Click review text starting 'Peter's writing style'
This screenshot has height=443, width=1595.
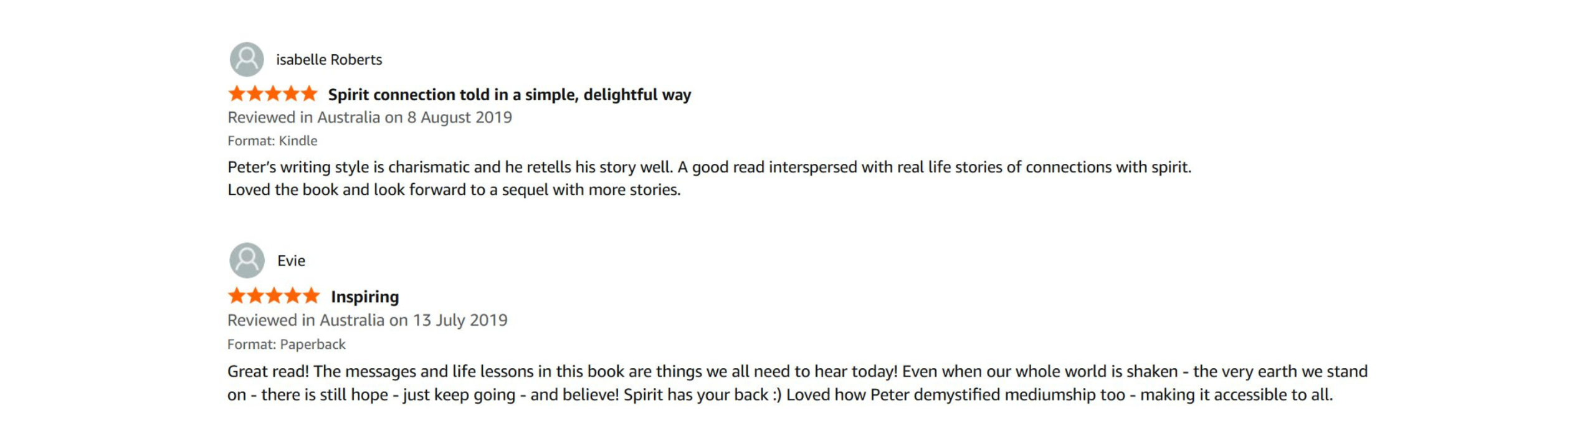(x=709, y=167)
